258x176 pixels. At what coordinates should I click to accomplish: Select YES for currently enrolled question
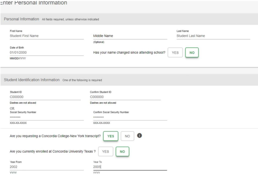(105, 151)
